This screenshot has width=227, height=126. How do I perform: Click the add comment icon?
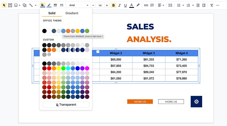(x=152, y=5)
